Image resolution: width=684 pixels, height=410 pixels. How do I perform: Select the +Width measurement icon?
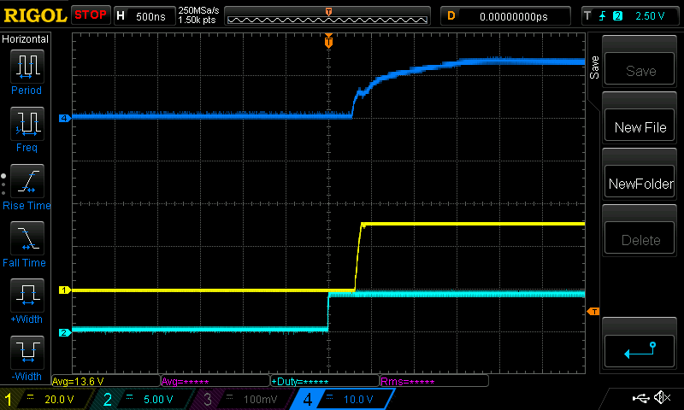click(x=26, y=296)
